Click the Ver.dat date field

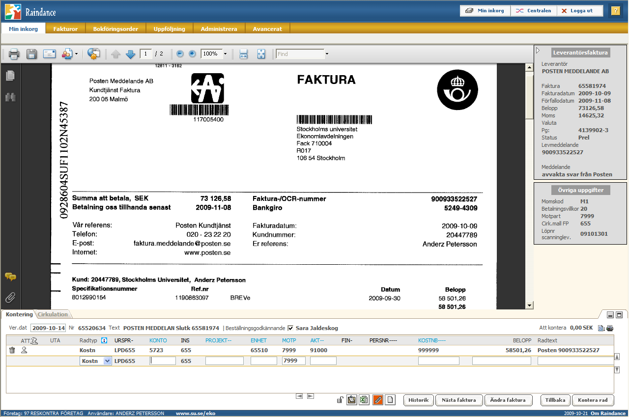tap(48, 328)
